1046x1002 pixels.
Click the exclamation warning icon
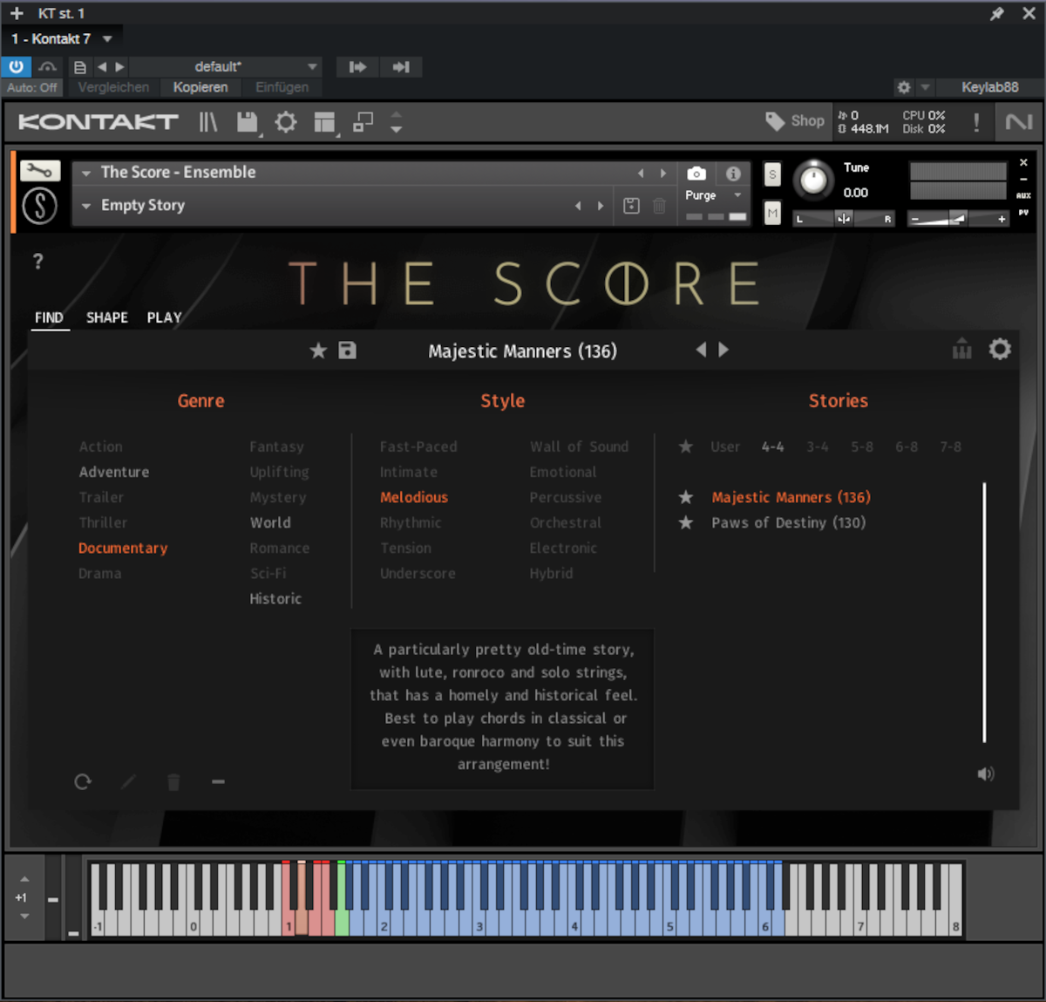[976, 122]
